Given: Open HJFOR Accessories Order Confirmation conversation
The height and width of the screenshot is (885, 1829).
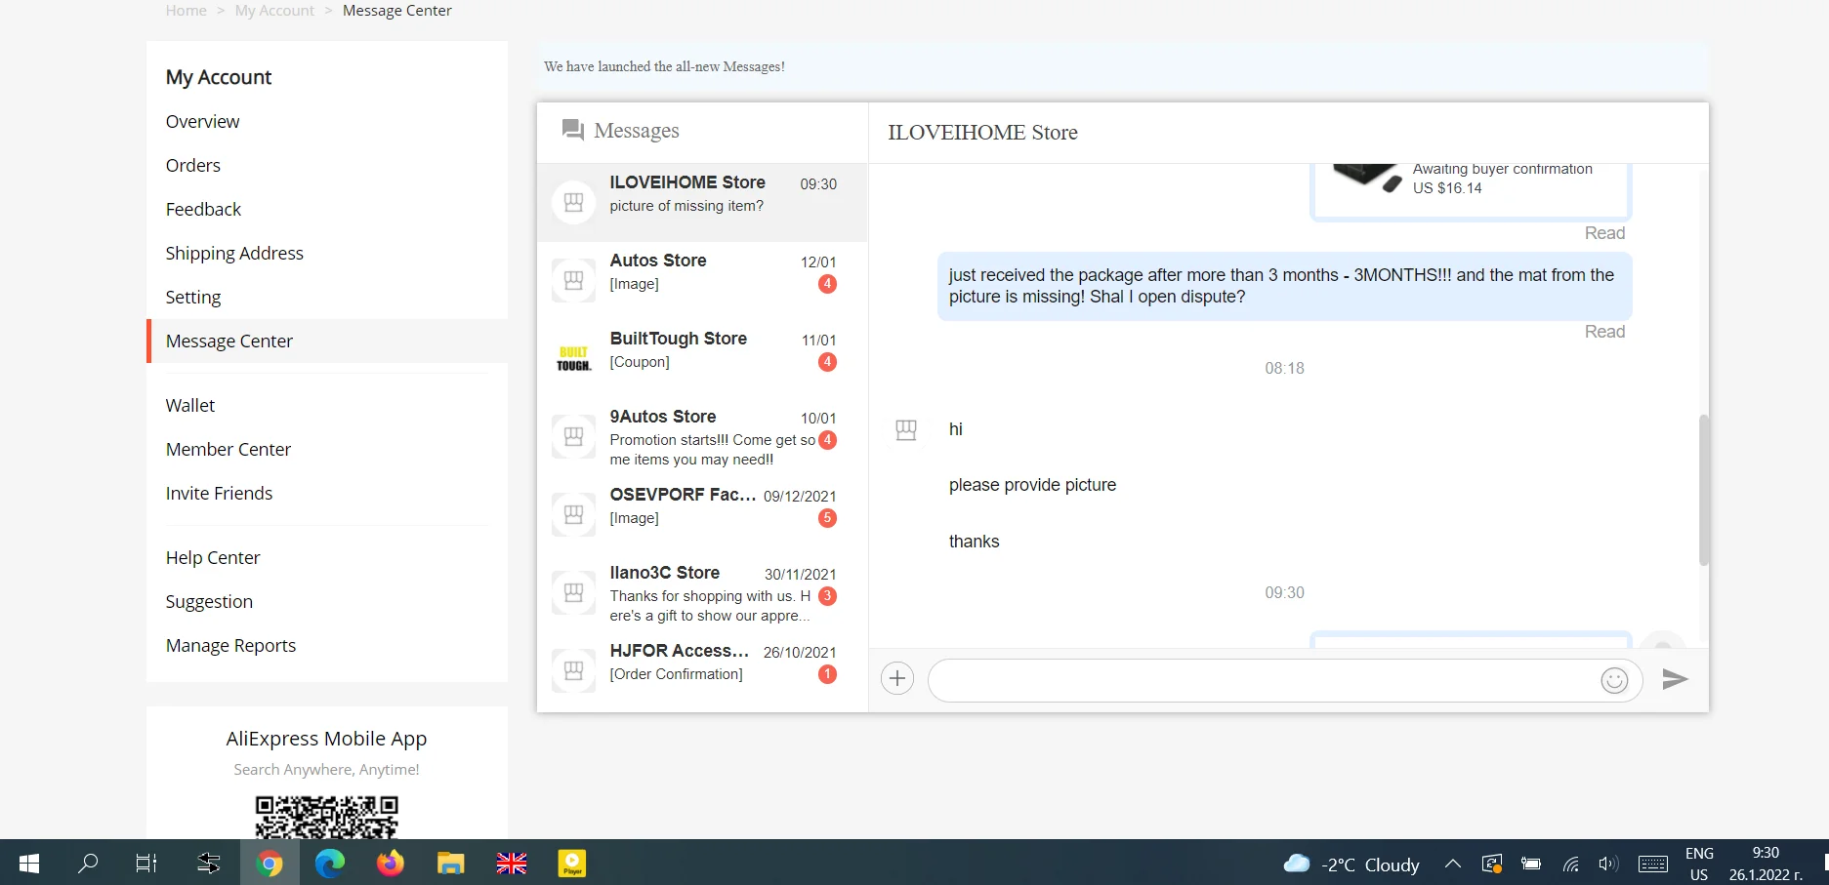Looking at the screenshot, I should coord(702,671).
